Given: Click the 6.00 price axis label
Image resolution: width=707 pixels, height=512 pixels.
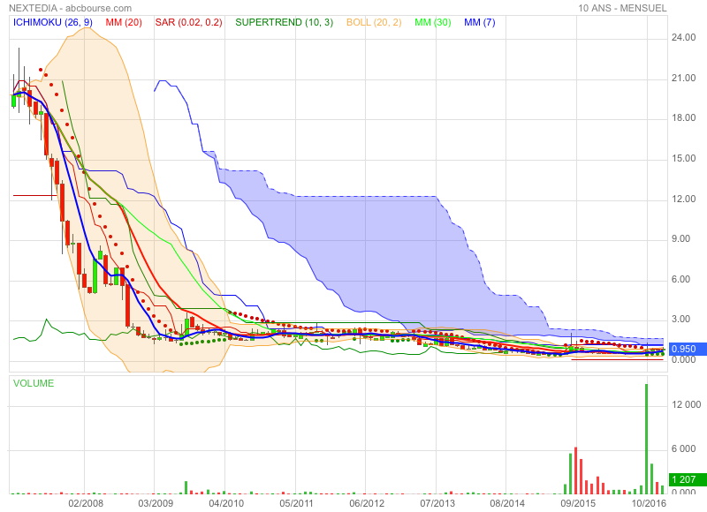Looking at the screenshot, I should [x=680, y=279].
